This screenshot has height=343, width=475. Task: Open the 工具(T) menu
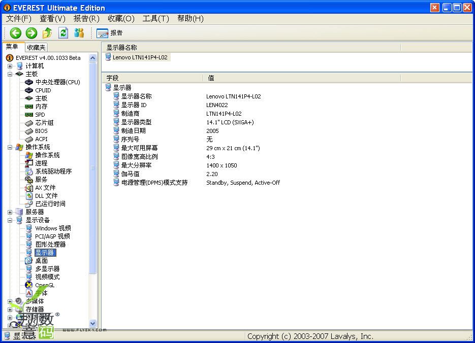point(155,19)
